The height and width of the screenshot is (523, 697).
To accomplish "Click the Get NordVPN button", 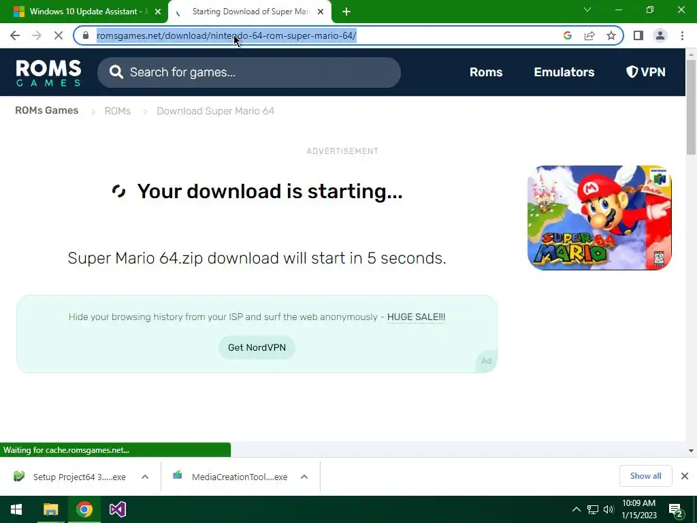I will (257, 347).
